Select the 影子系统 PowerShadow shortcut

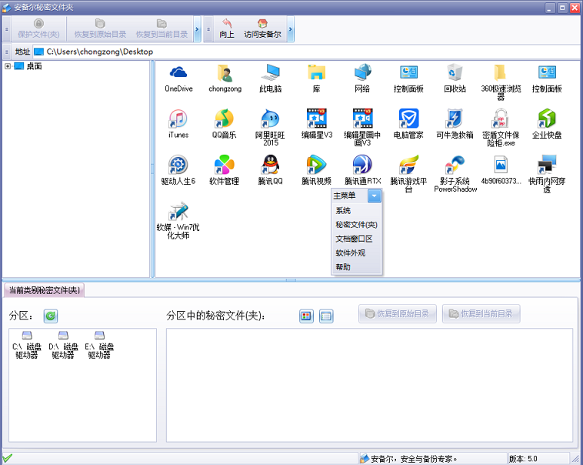455,174
